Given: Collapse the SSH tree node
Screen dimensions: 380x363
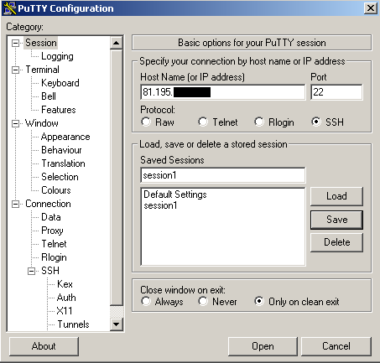Looking at the screenshot, I should (31, 271).
